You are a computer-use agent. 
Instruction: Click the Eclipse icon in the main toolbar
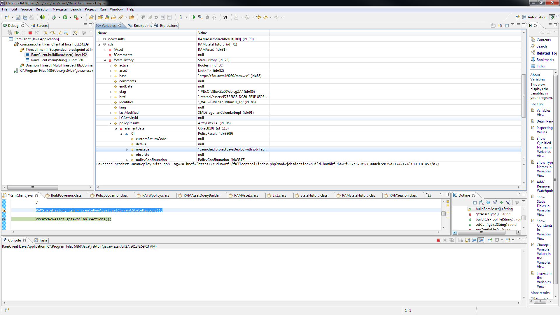(43, 17)
